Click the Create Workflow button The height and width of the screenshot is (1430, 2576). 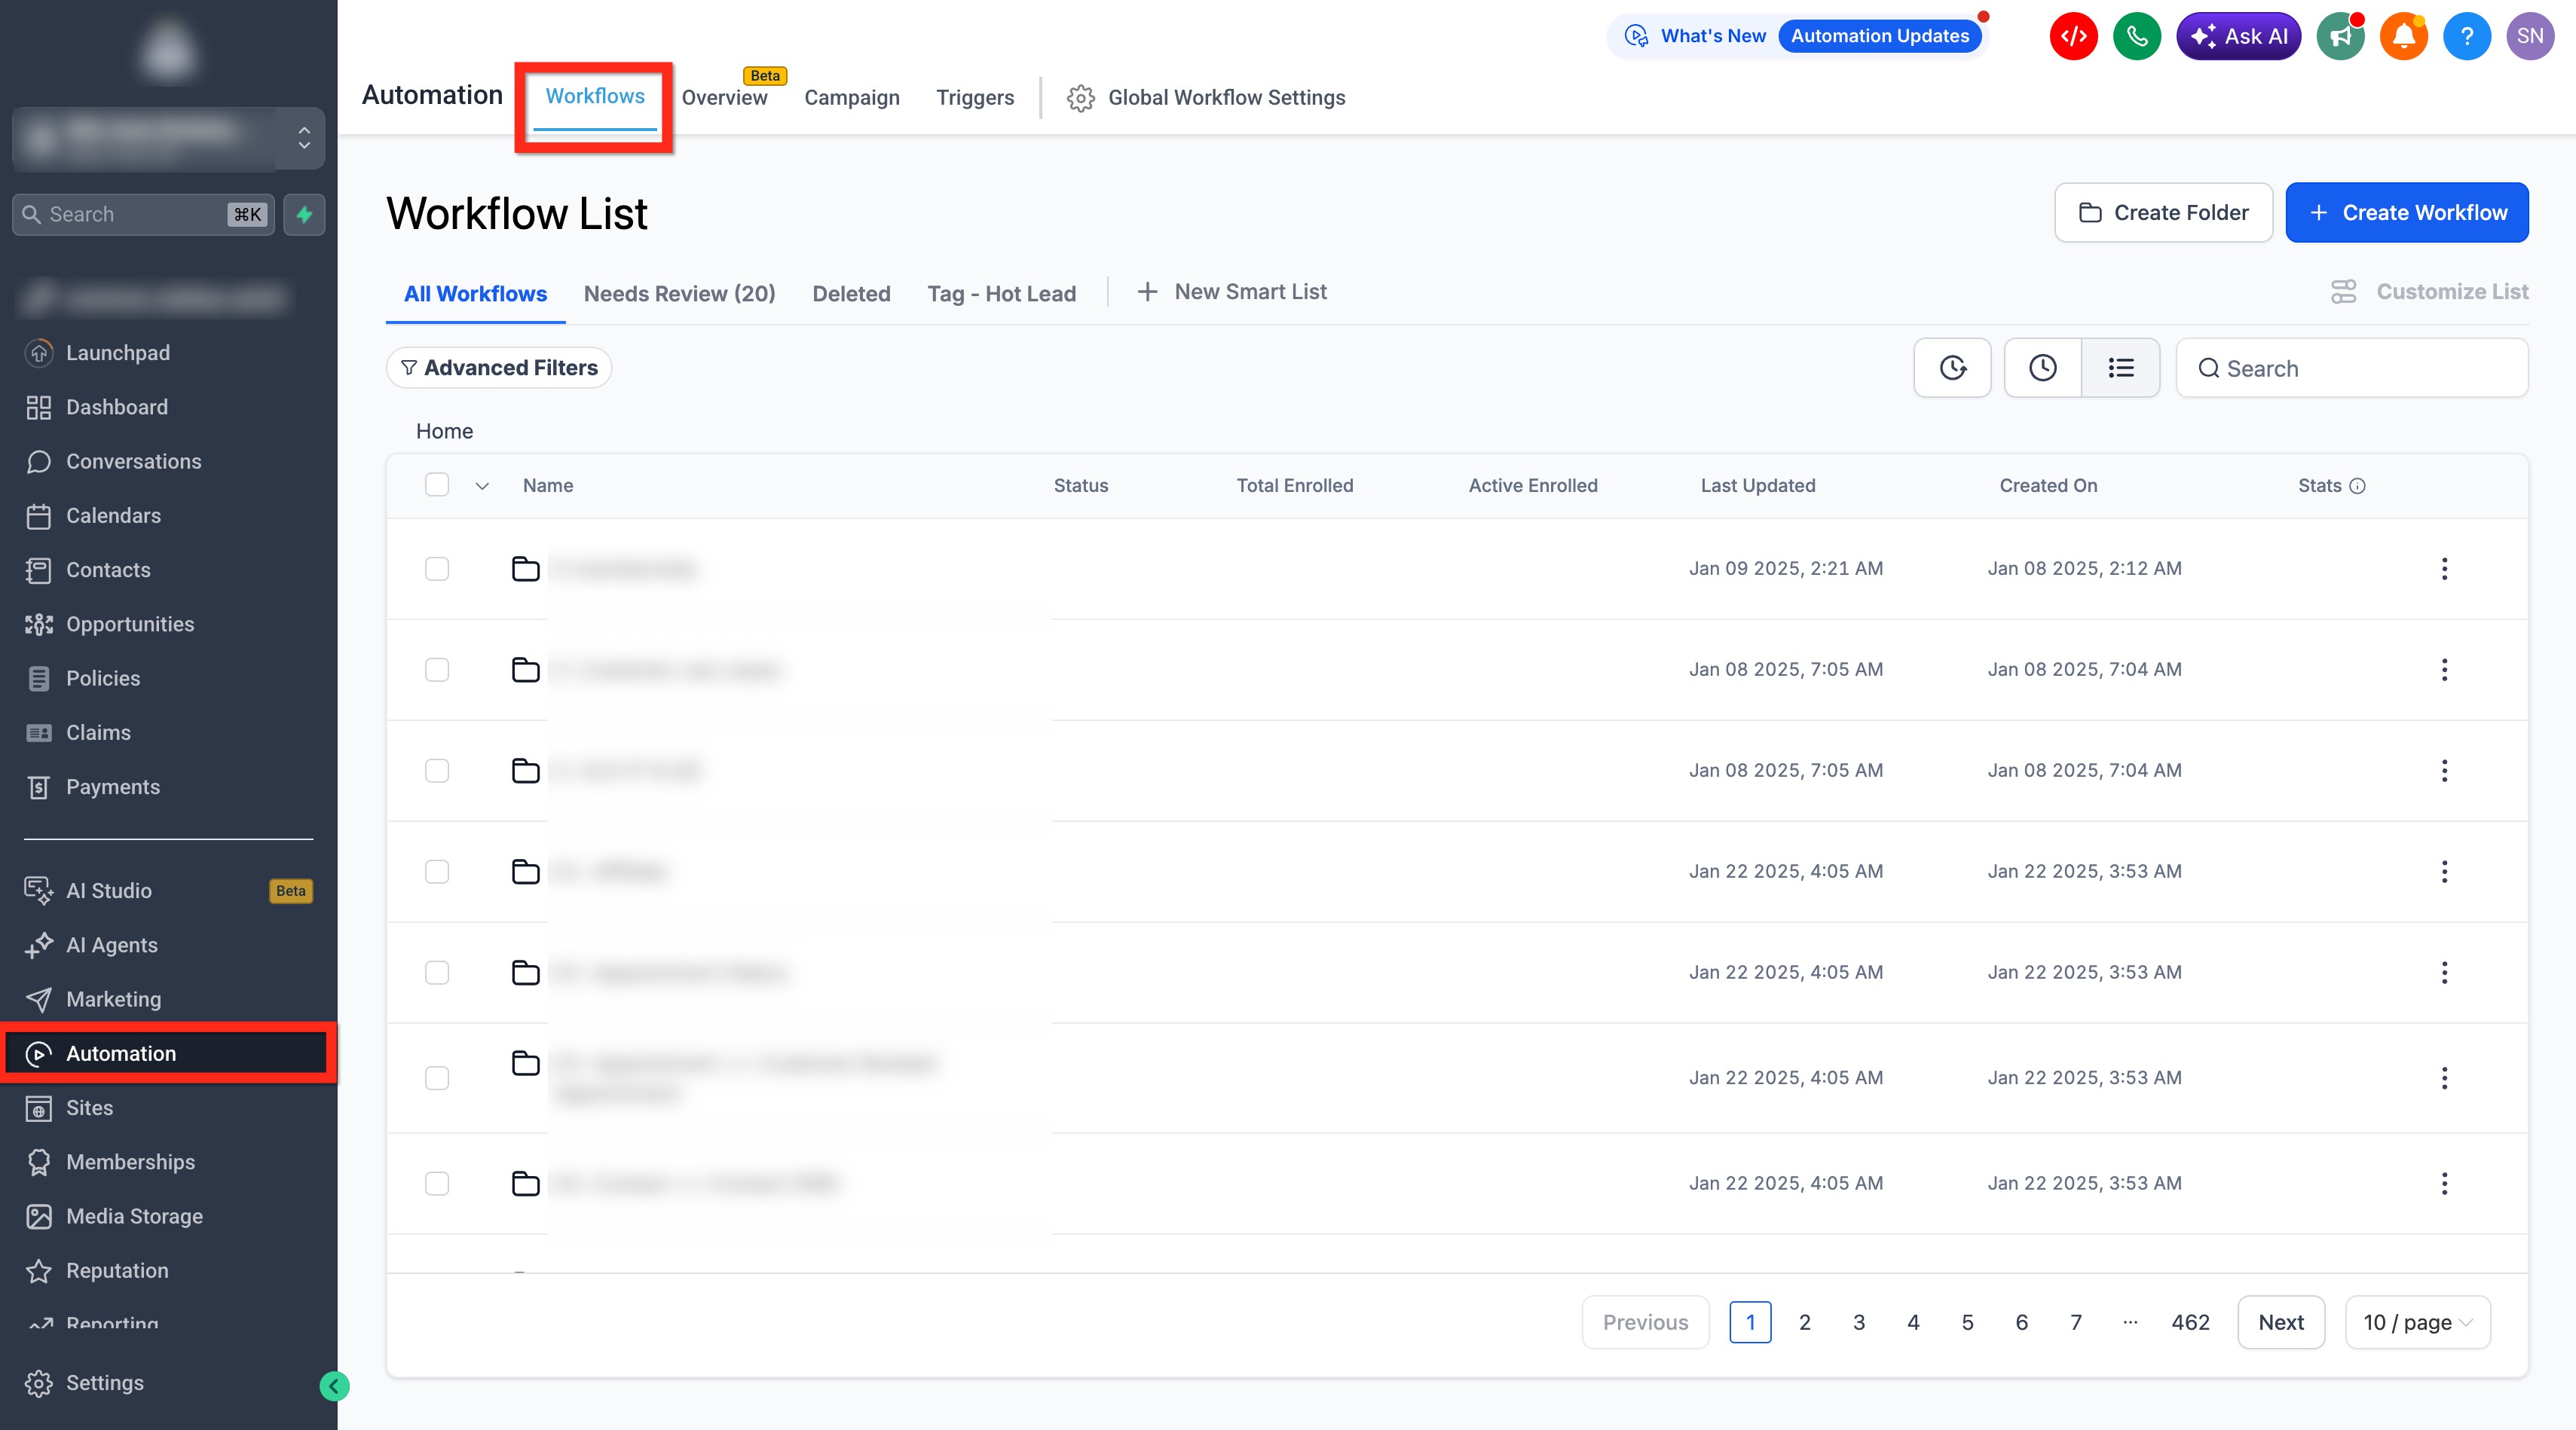point(2406,213)
